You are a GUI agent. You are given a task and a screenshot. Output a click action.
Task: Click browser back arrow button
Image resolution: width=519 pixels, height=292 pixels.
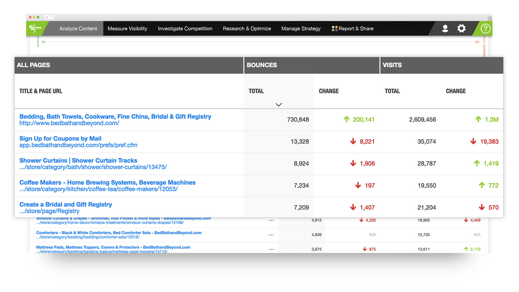[x=47, y=17]
